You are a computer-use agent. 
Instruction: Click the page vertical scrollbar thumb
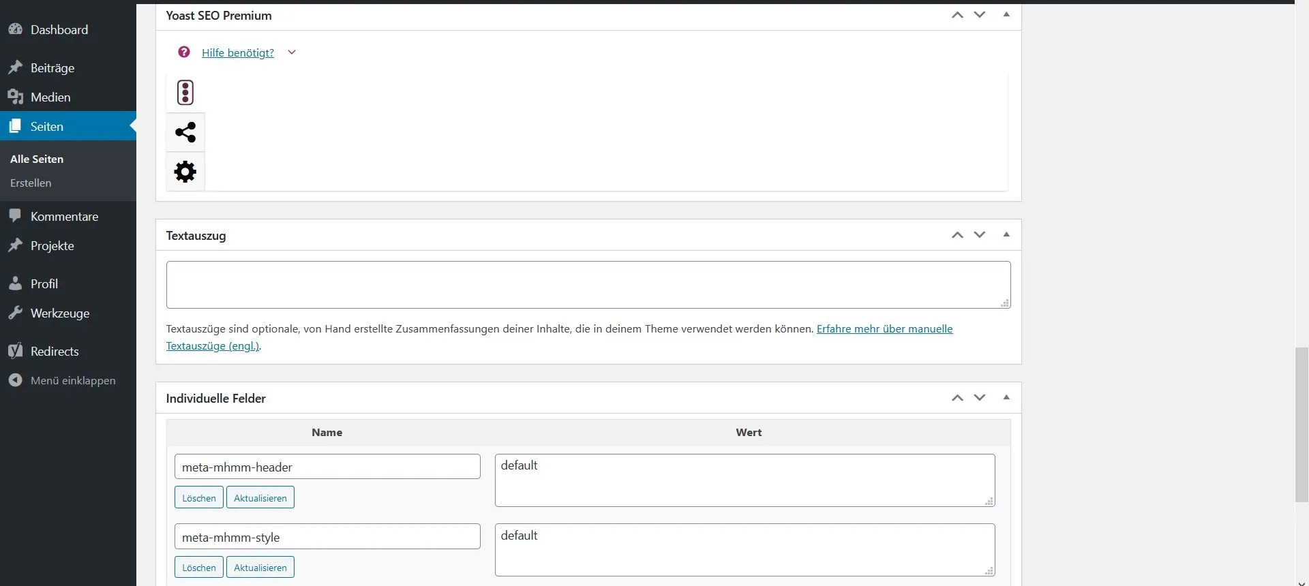[1302, 425]
